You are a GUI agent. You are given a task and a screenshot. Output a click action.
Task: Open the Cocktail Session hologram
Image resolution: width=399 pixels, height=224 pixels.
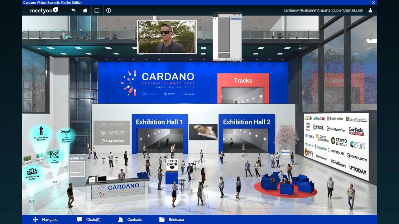[x=66, y=136]
